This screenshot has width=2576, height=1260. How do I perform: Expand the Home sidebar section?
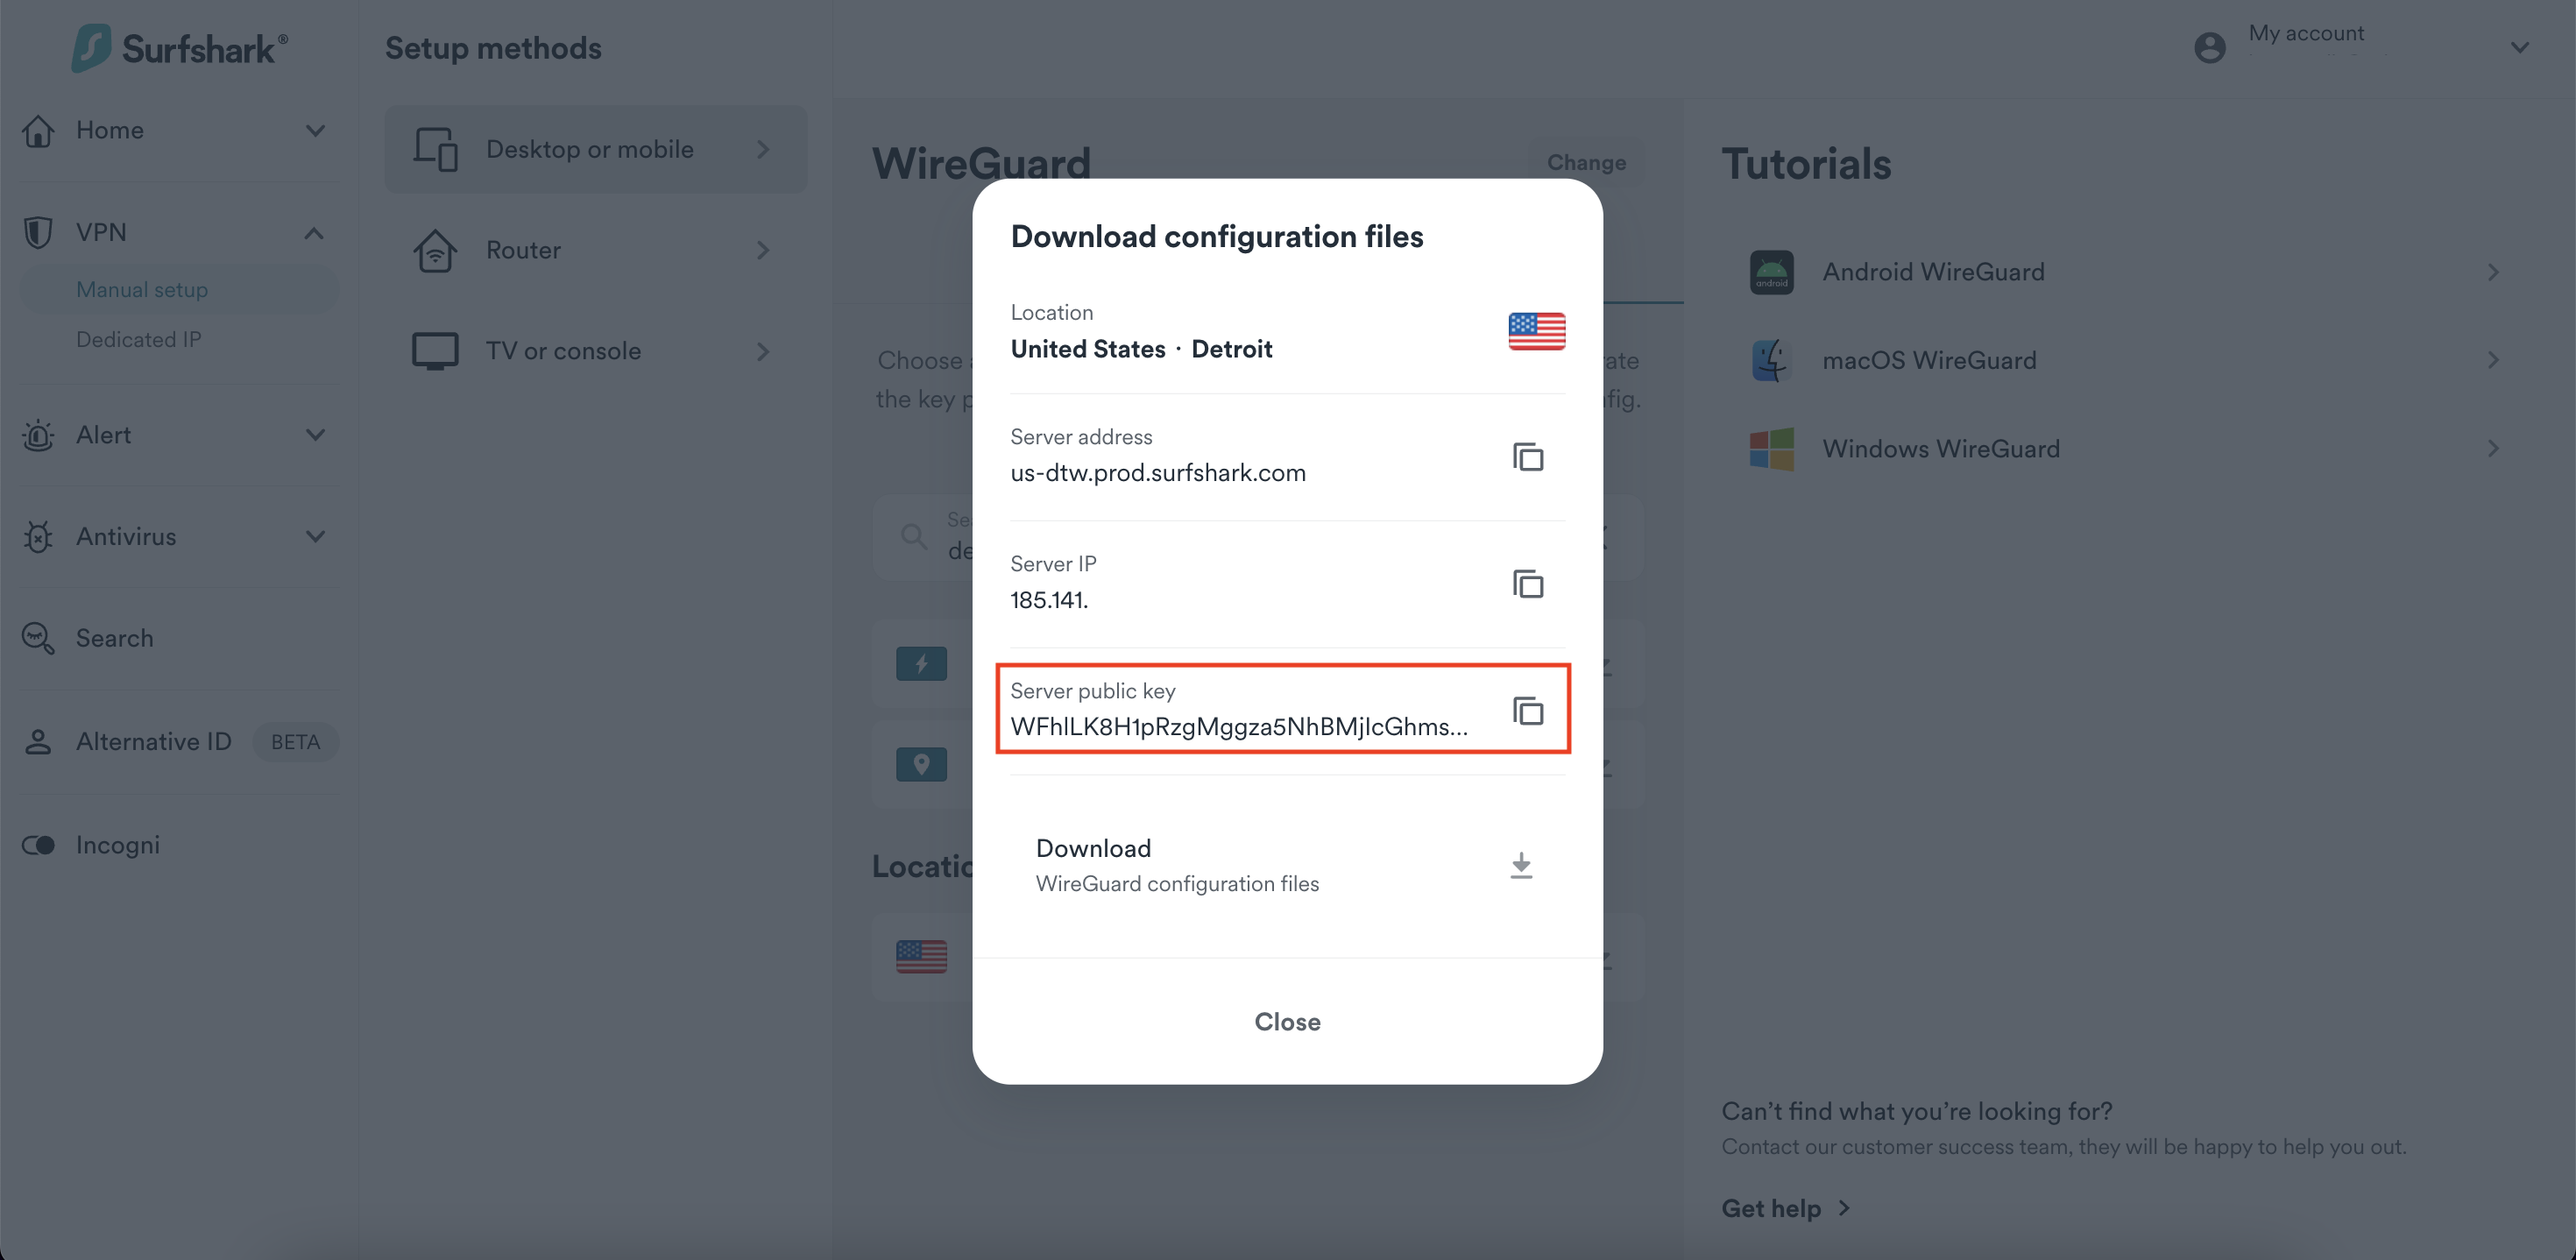click(314, 130)
